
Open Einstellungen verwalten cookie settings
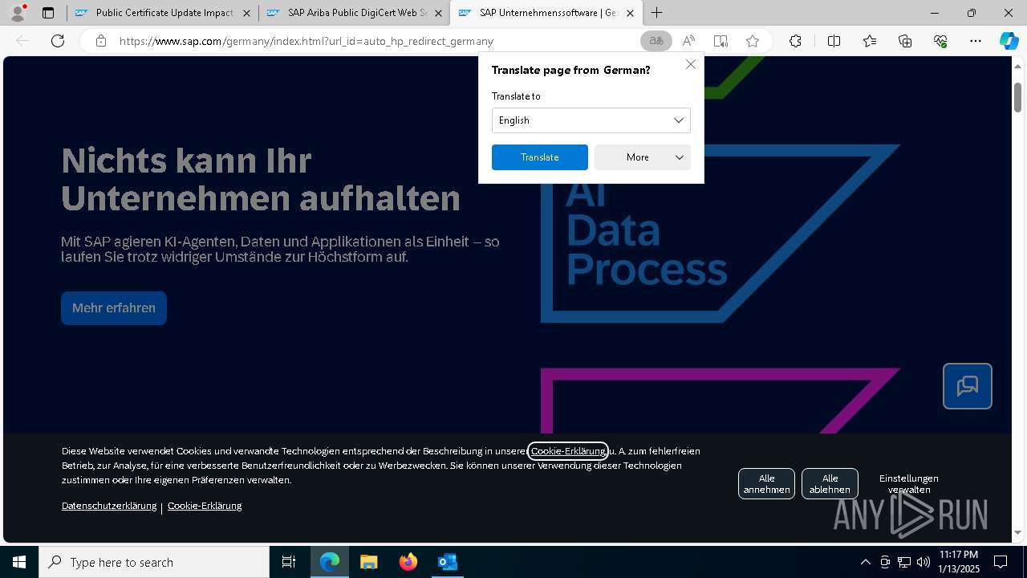point(908,484)
